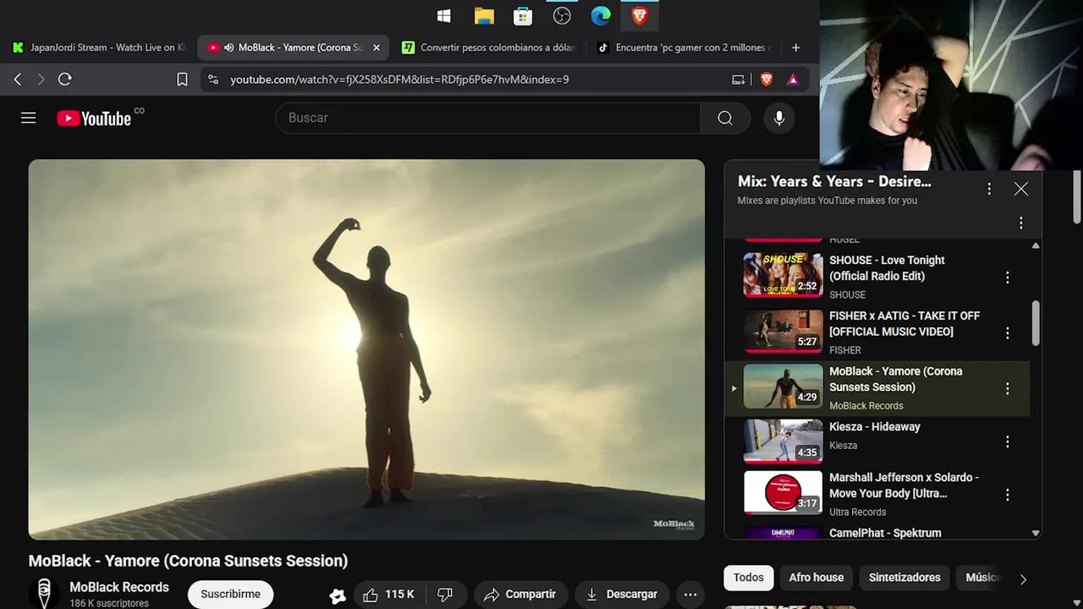Select the Todos filter chip
Screen dimensions: 1083x609
[748, 578]
